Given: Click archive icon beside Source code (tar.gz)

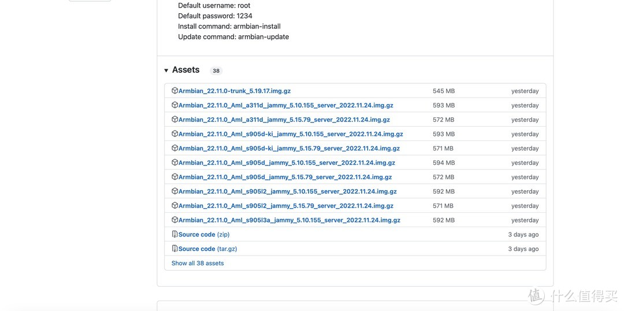Looking at the screenshot, I should click(174, 249).
